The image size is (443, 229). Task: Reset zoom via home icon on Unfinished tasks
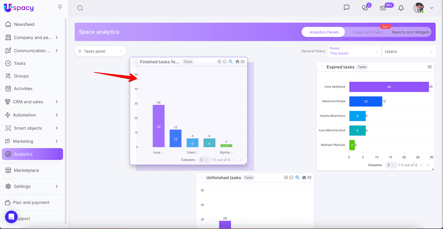click(x=304, y=178)
